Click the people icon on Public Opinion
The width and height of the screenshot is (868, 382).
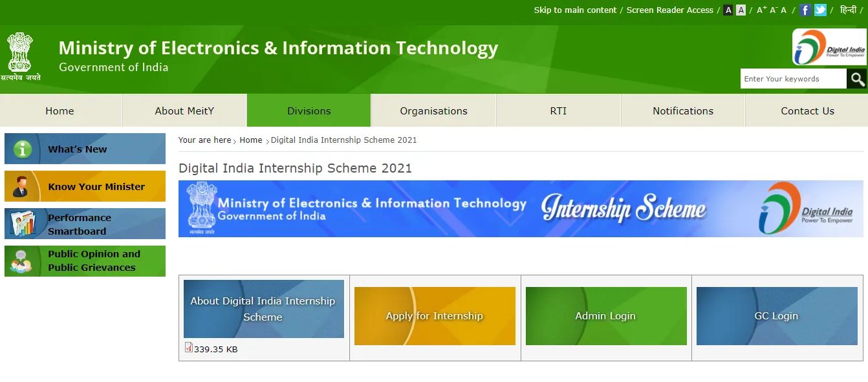point(21,261)
